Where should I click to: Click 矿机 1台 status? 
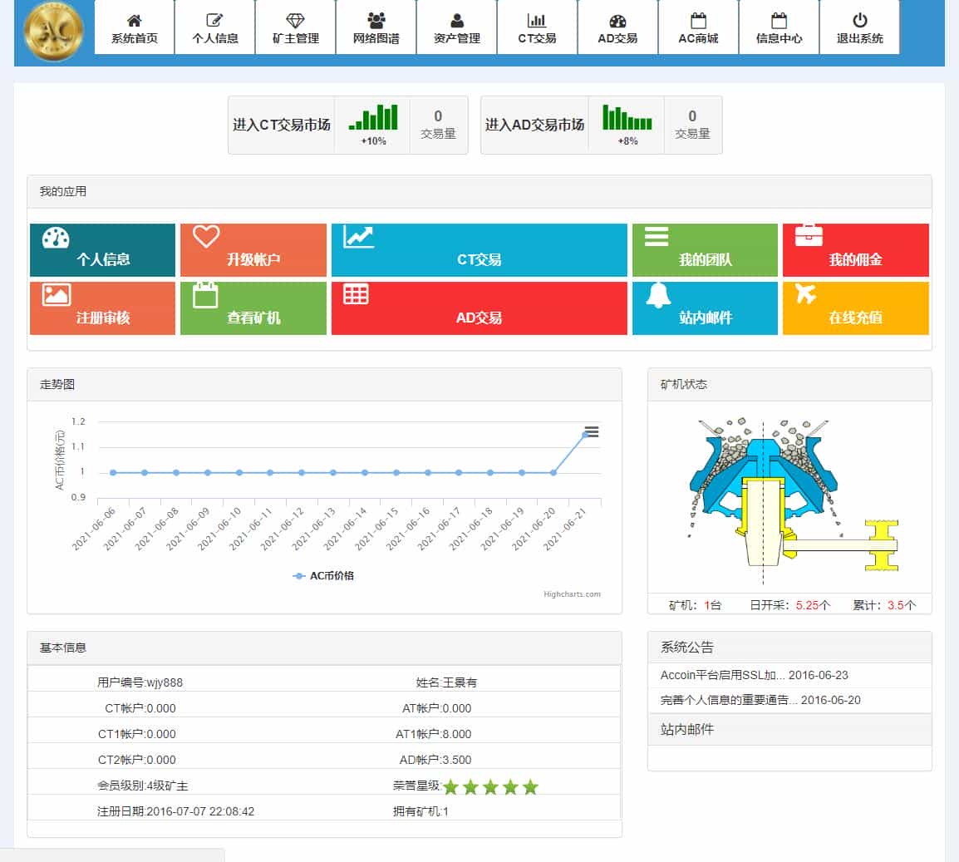point(695,605)
